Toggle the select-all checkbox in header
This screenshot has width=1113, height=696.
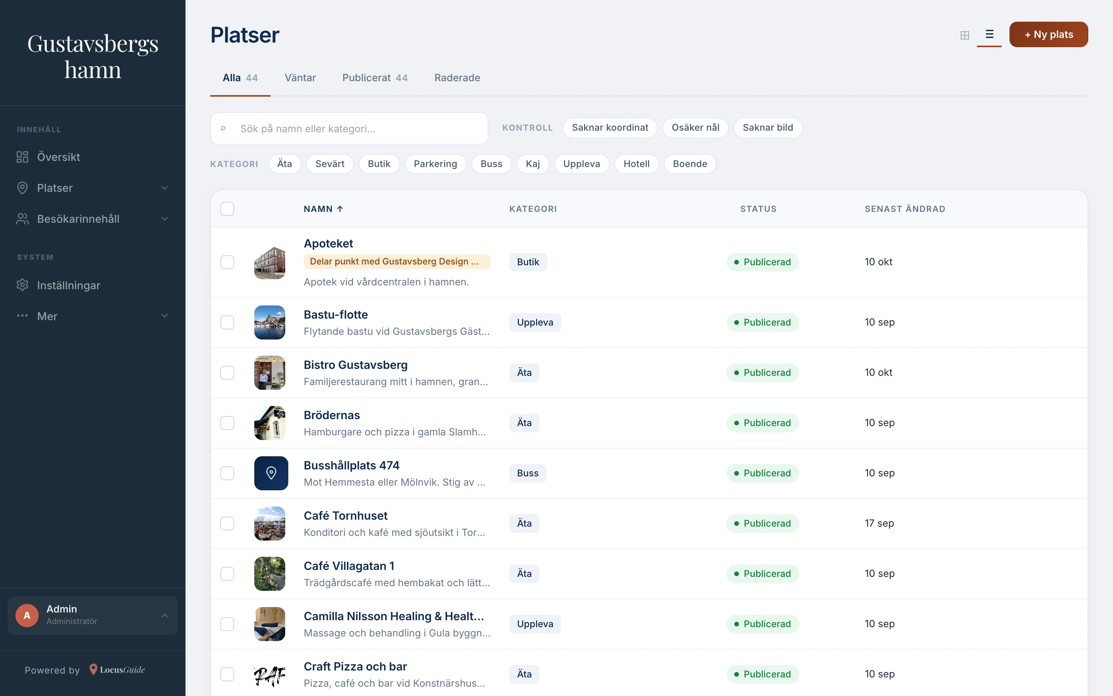227,208
